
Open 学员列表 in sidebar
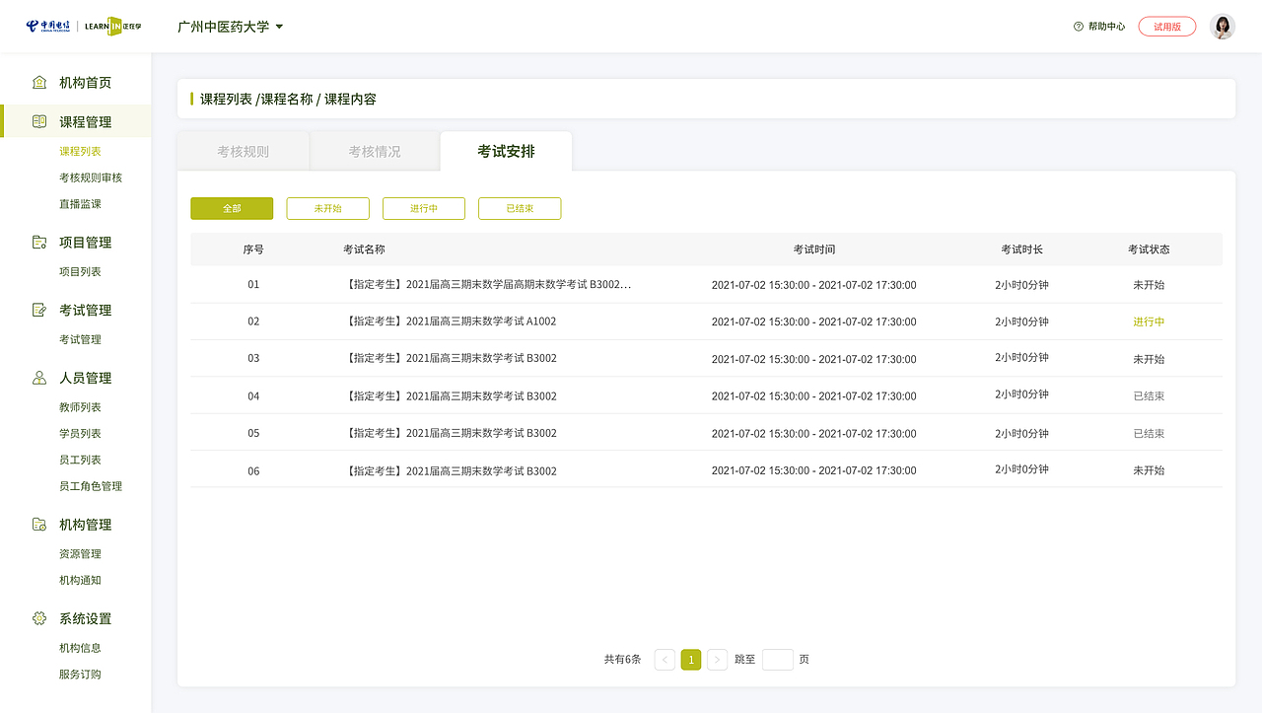[80, 434]
